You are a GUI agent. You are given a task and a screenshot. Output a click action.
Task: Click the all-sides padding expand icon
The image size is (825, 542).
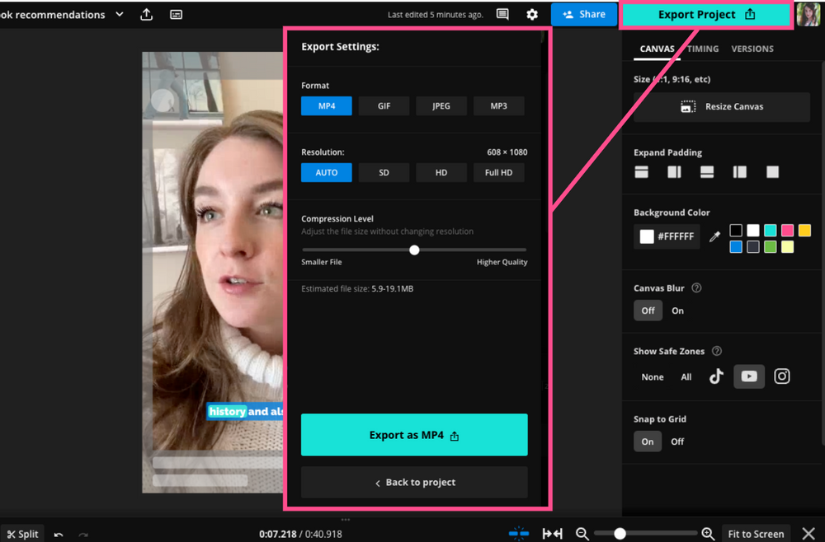pos(772,171)
